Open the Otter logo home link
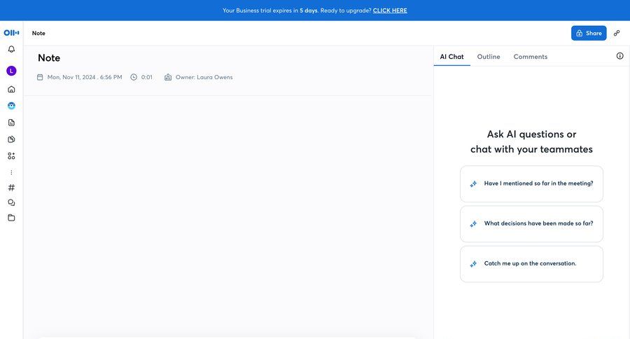This screenshot has width=630, height=339. click(11, 33)
